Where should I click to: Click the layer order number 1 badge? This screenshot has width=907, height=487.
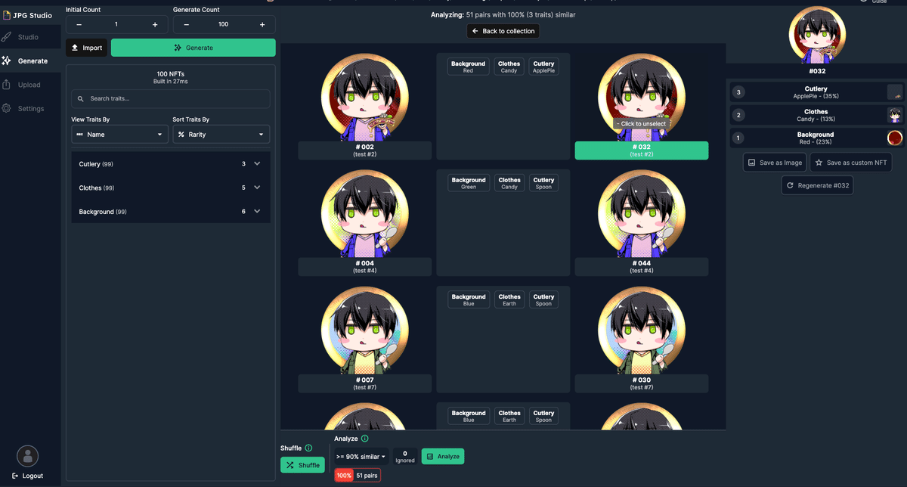pyautogui.click(x=738, y=138)
